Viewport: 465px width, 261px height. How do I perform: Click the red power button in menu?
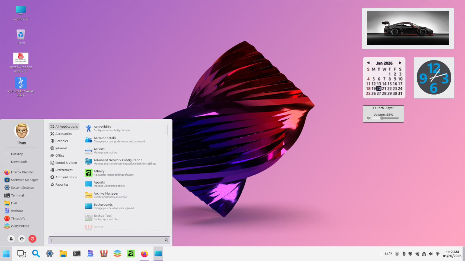coord(33,239)
